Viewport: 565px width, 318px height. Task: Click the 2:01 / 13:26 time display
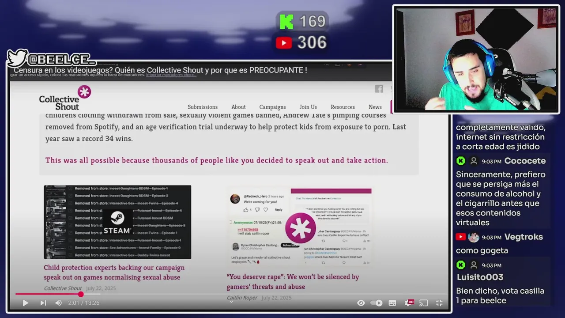(84, 303)
